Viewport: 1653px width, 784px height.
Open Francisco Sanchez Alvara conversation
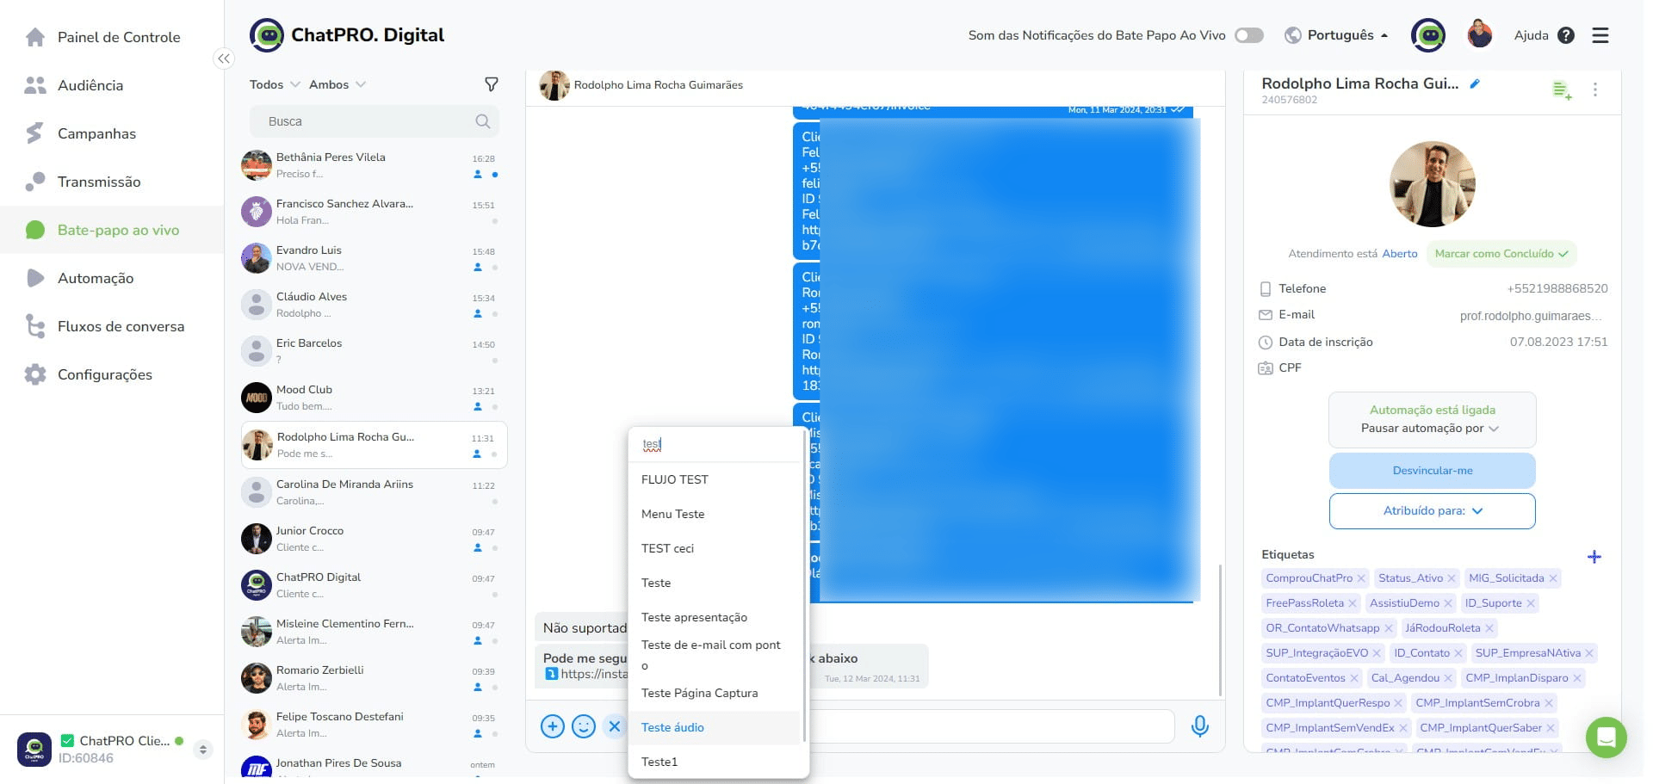pyautogui.click(x=374, y=212)
